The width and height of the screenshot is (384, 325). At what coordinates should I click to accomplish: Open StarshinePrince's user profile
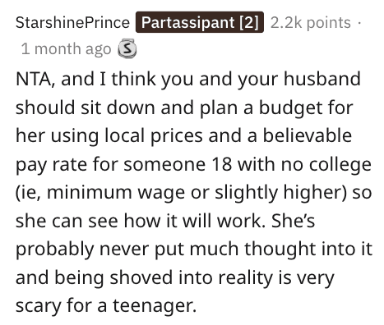pos(72,22)
